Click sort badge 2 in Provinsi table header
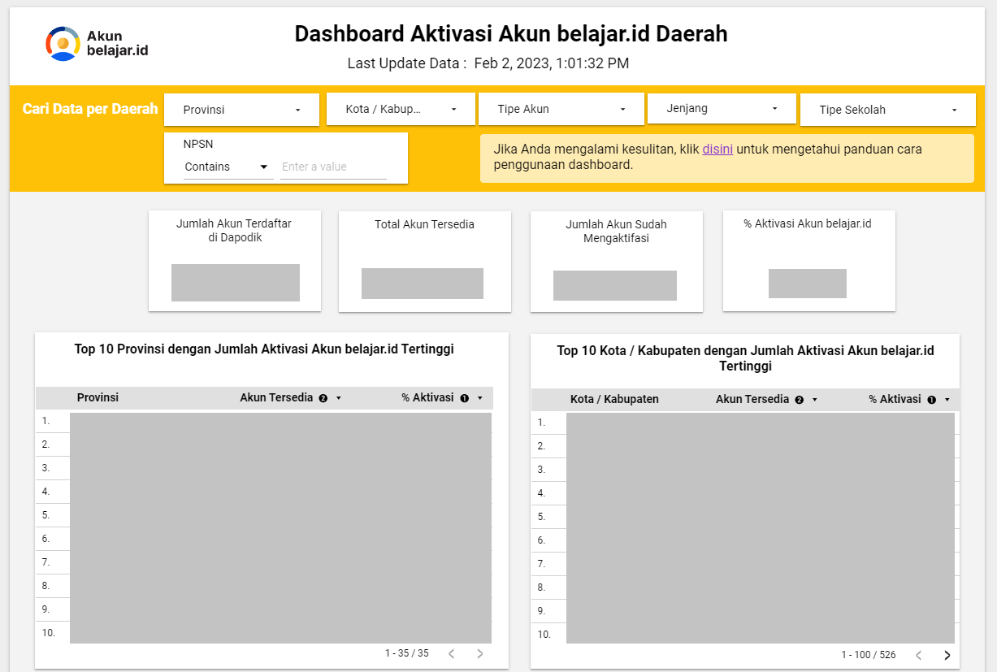Image resolution: width=997 pixels, height=672 pixels. [323, 398]
